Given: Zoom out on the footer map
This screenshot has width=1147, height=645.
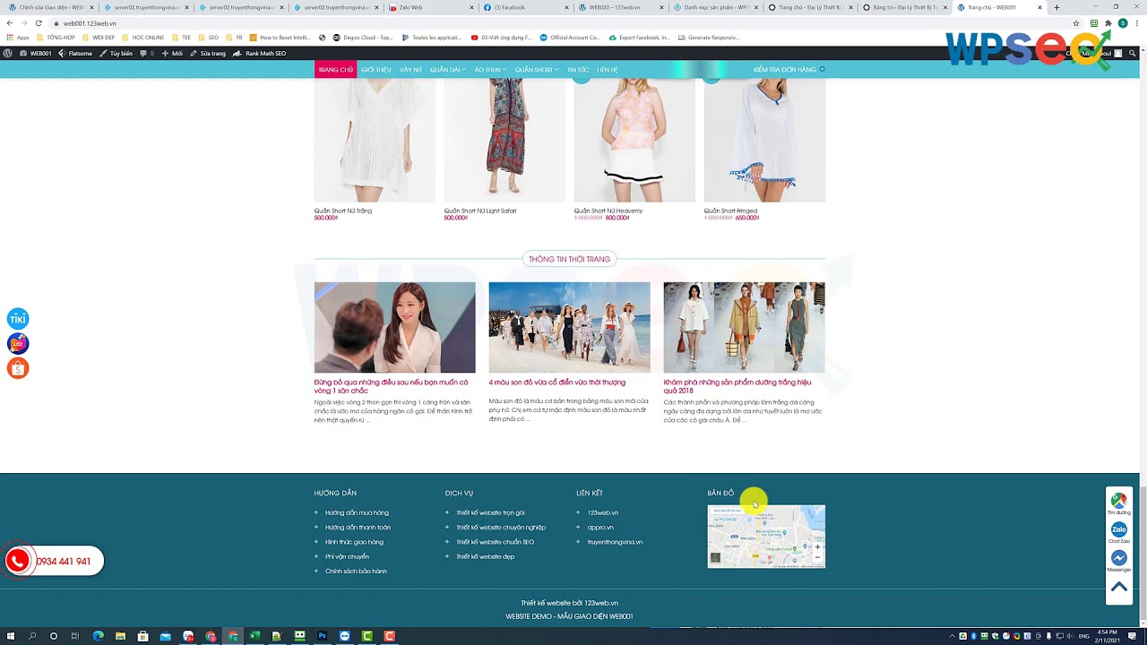Looking at the screenshot, I should coord(817,557).
